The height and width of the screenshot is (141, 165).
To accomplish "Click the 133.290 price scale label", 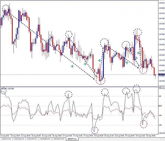I will [162, 55].
